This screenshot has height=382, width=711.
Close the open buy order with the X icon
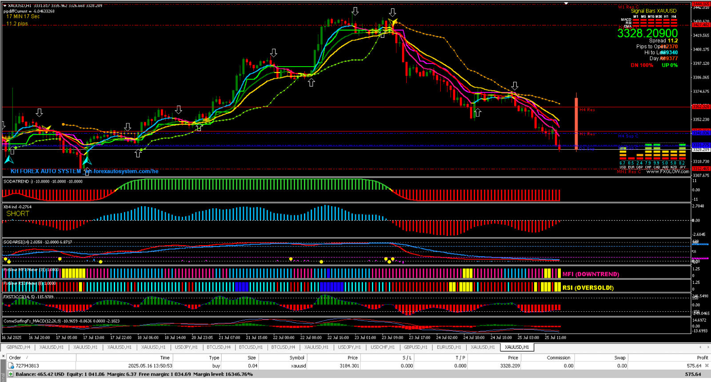tap(707, 366)
